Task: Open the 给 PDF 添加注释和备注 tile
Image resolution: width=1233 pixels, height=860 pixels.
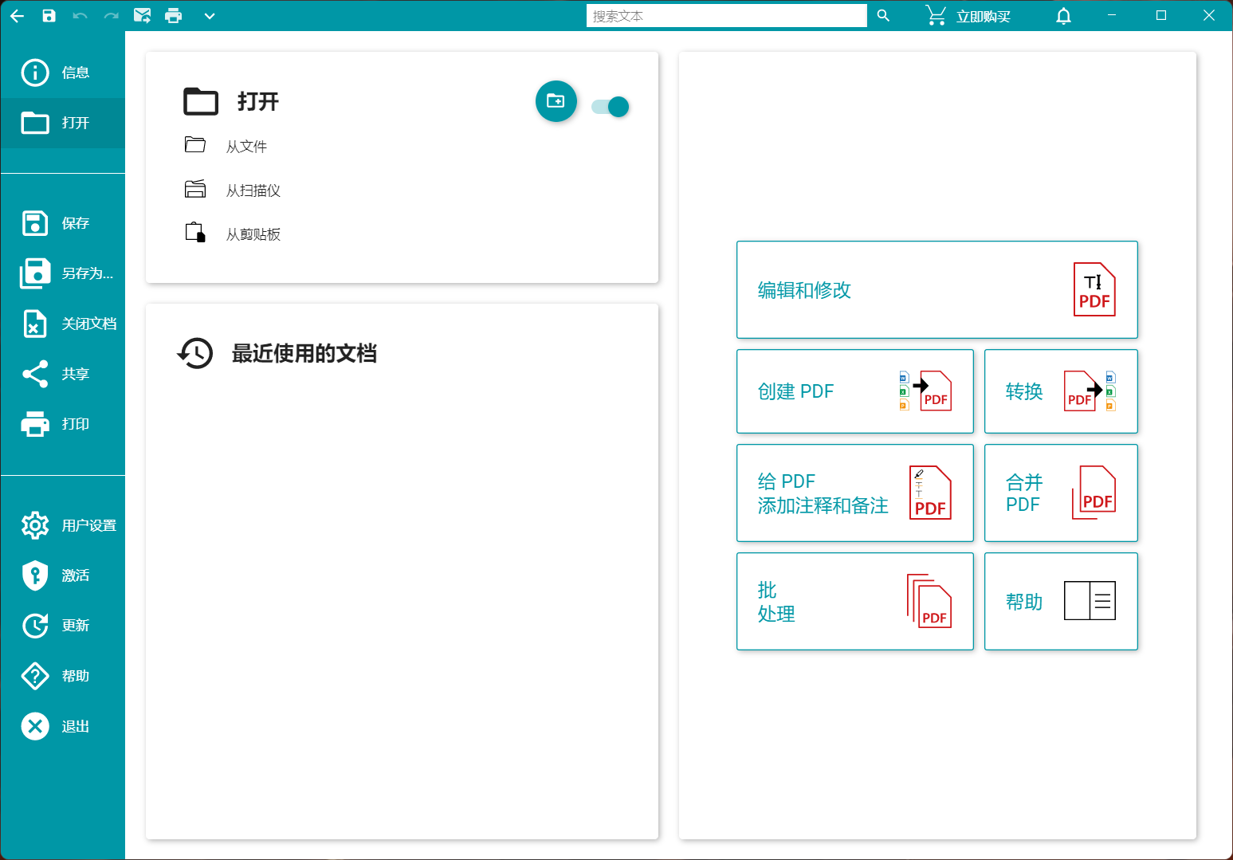Action: tap(855, 493)
